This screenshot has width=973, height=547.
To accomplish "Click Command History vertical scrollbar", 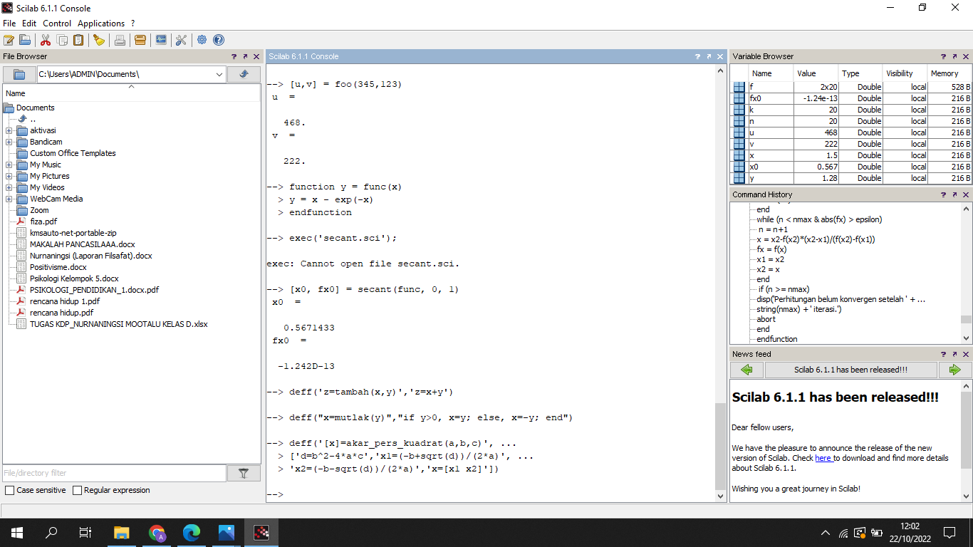I will (x=966, y=319).
